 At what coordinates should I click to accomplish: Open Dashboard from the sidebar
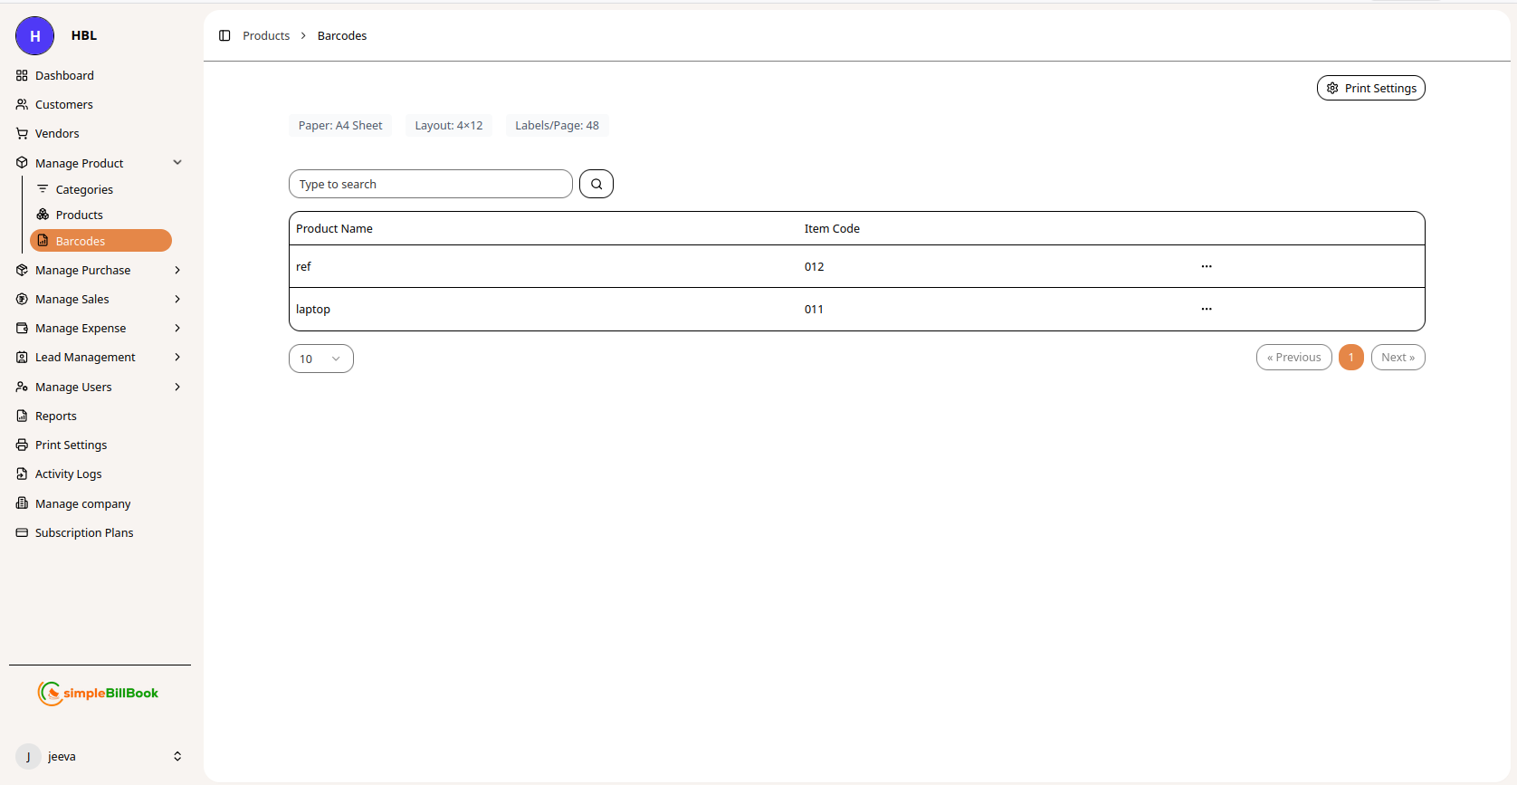click(x=64, y=75)
